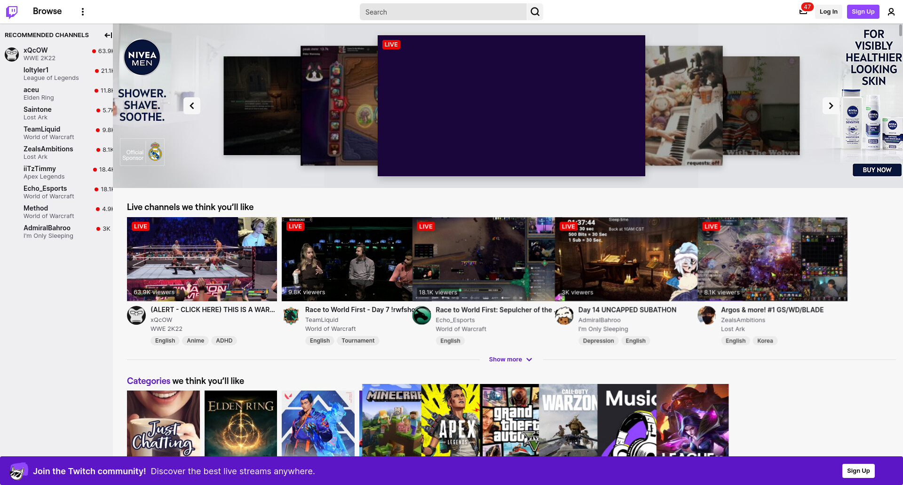Open the user profile icon menu

point(891,12)
